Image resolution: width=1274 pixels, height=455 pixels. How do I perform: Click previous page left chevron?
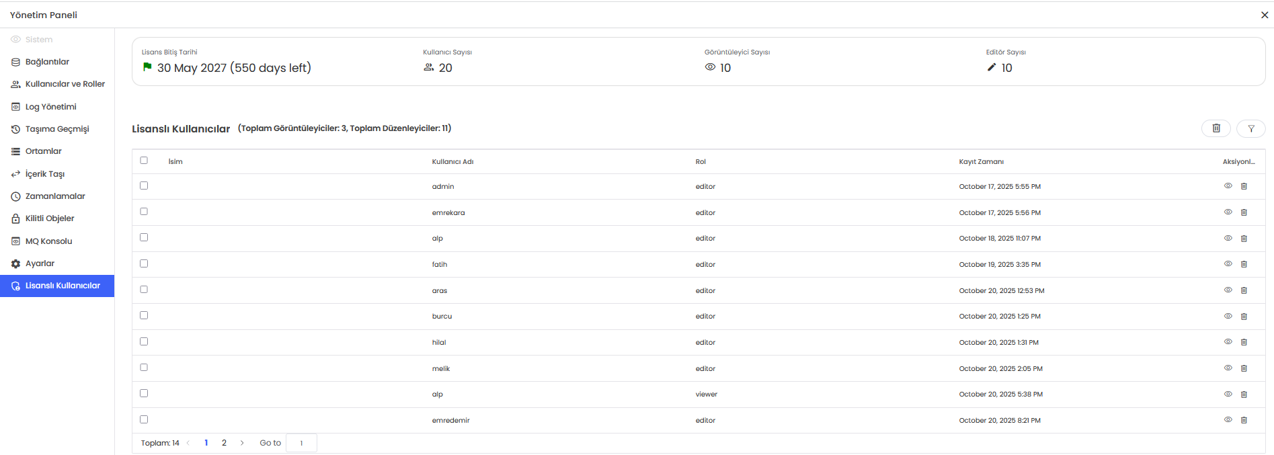pos(188,443)
